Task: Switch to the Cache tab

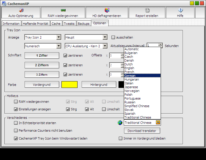Action: [56, 24]
